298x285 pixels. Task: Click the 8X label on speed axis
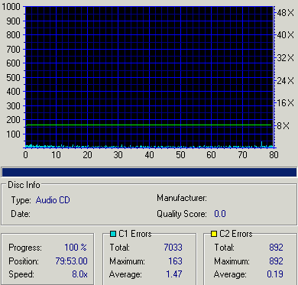[x=283, y=126]
